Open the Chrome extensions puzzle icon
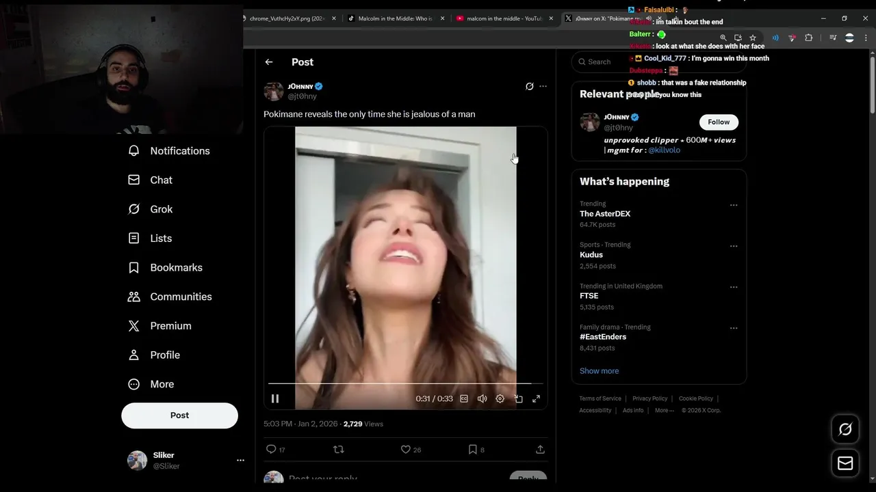The height and width of the screenshot is (492, 876). tap(808, 38)
